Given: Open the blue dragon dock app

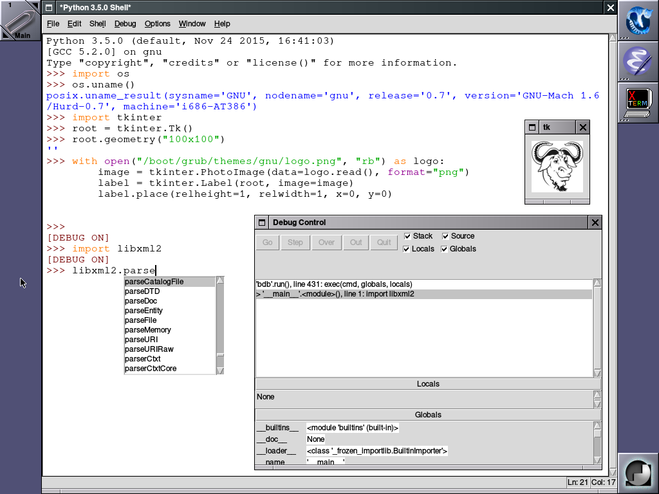Looking at the screenshot, I should tap(638, 20).
